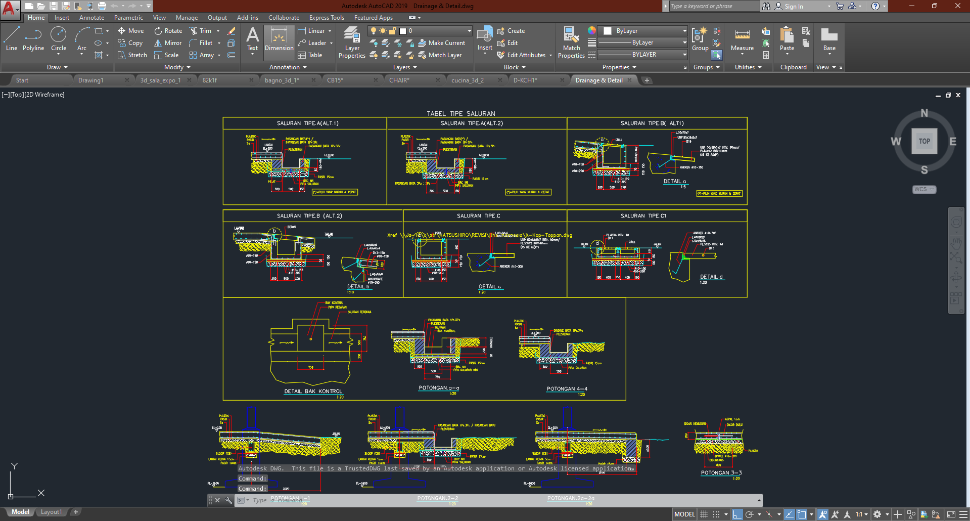Toggle grid display in status bar
This screenshot has height=521, width=970.
704,514
